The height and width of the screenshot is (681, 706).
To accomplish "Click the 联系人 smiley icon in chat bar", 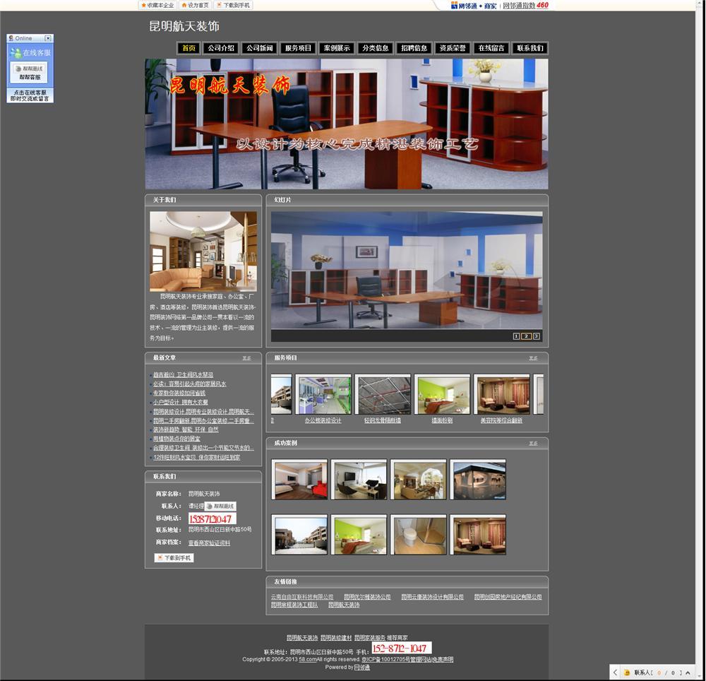I will [627, 673].
